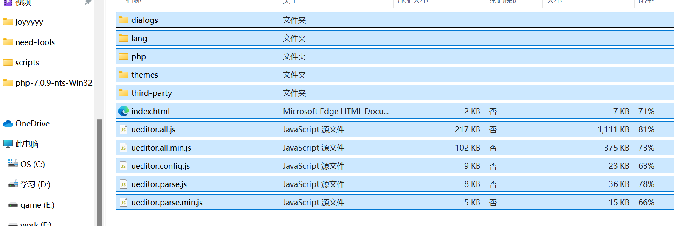Click the JS file icon for ueditor.all.min.js
674x226 pixels.
pyautogui.click(x=124, y=148)
